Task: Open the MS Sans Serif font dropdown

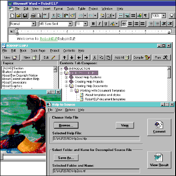Action: pos(70,24)
